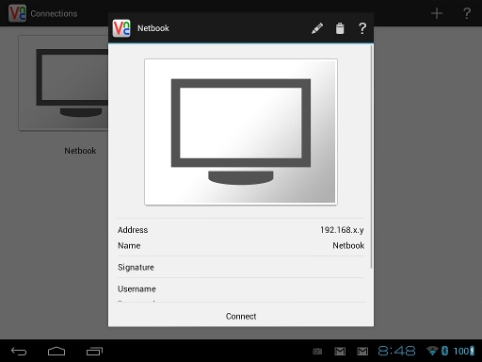Delete the Netbook connection via trash icon
482x362 pixels.
[x=340, y=28]
